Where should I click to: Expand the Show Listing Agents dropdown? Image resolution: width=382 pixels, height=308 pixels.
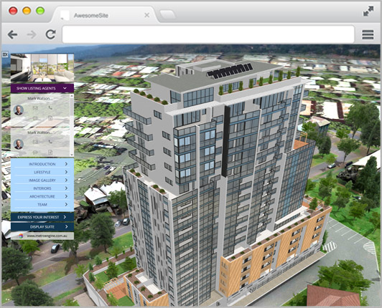click(42, 88)
